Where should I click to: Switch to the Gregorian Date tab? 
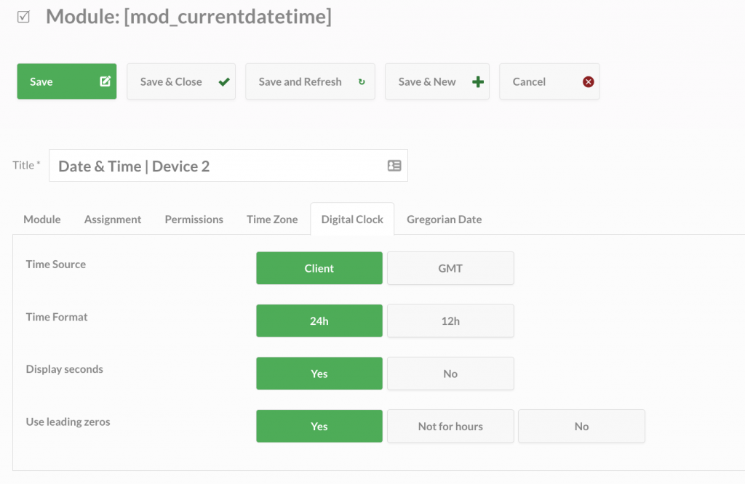pyautogui.click(x=445, y=219)
